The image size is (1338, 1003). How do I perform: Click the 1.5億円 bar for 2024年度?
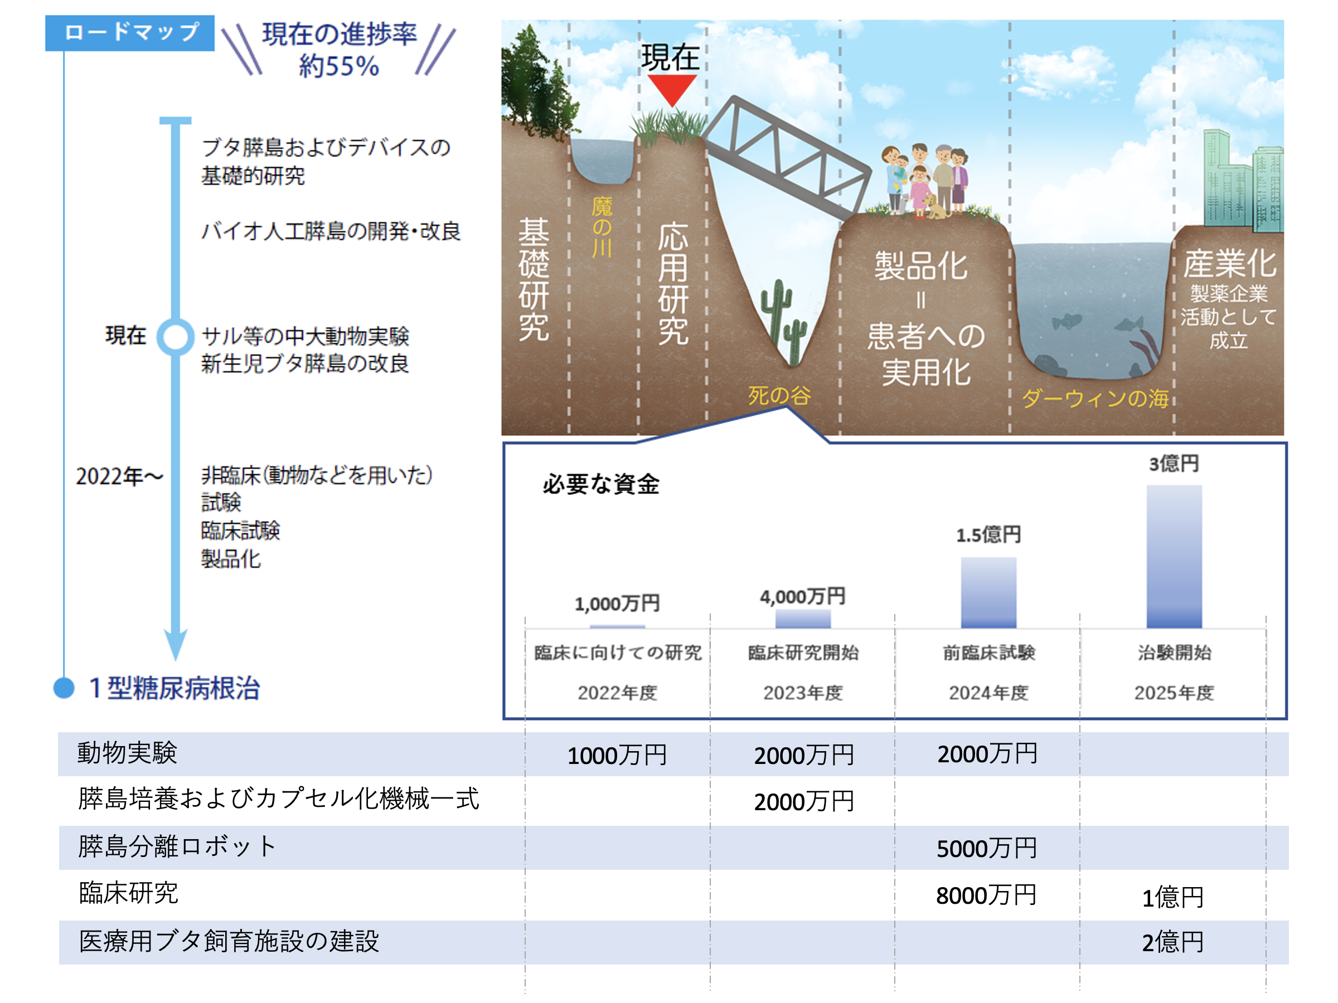(988, 592)
